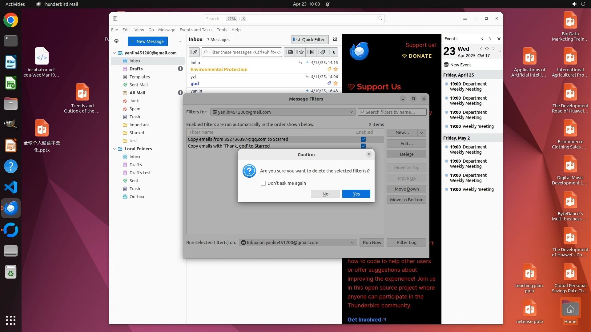Screen dimensions: 591x332
Task: Click the star on Environmental Protection message
Action: click(x=336, y=69)
